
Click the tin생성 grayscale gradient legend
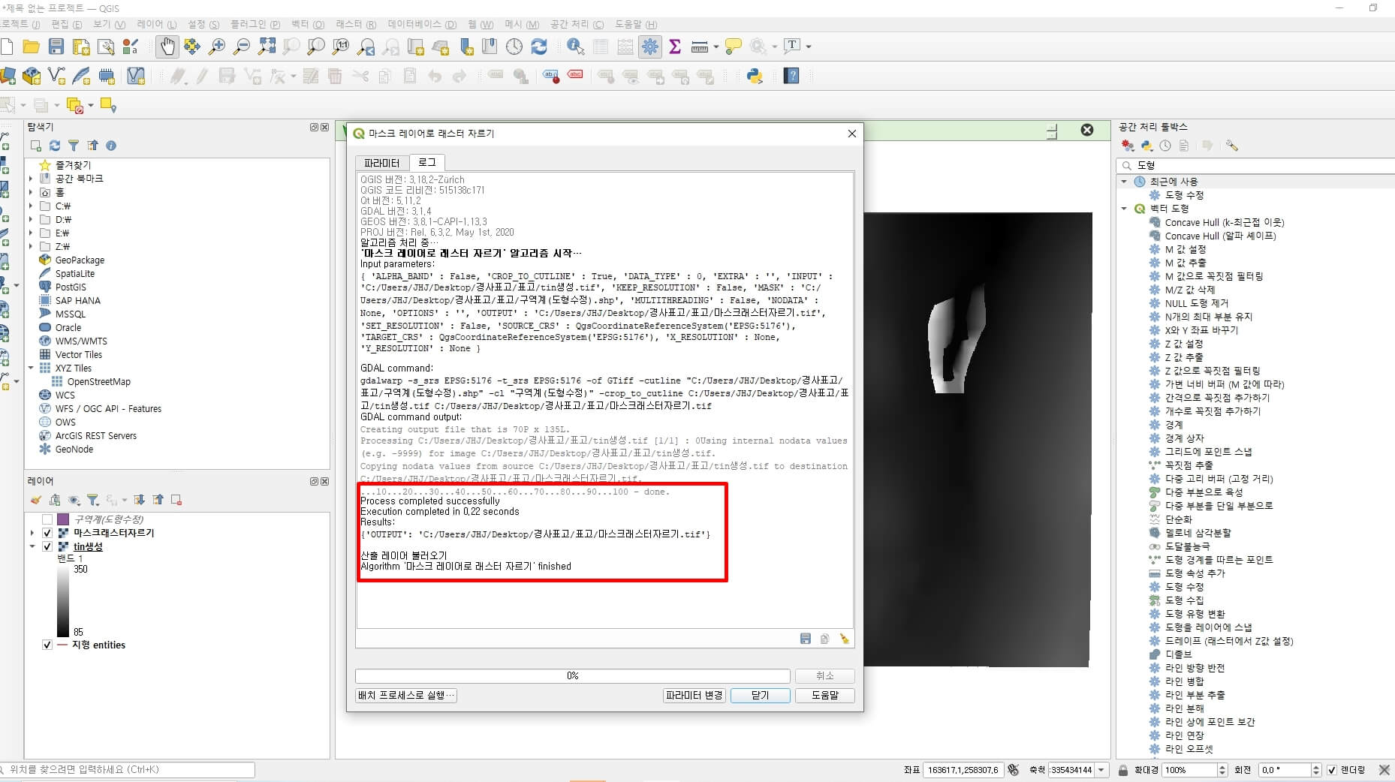(63, 600)
